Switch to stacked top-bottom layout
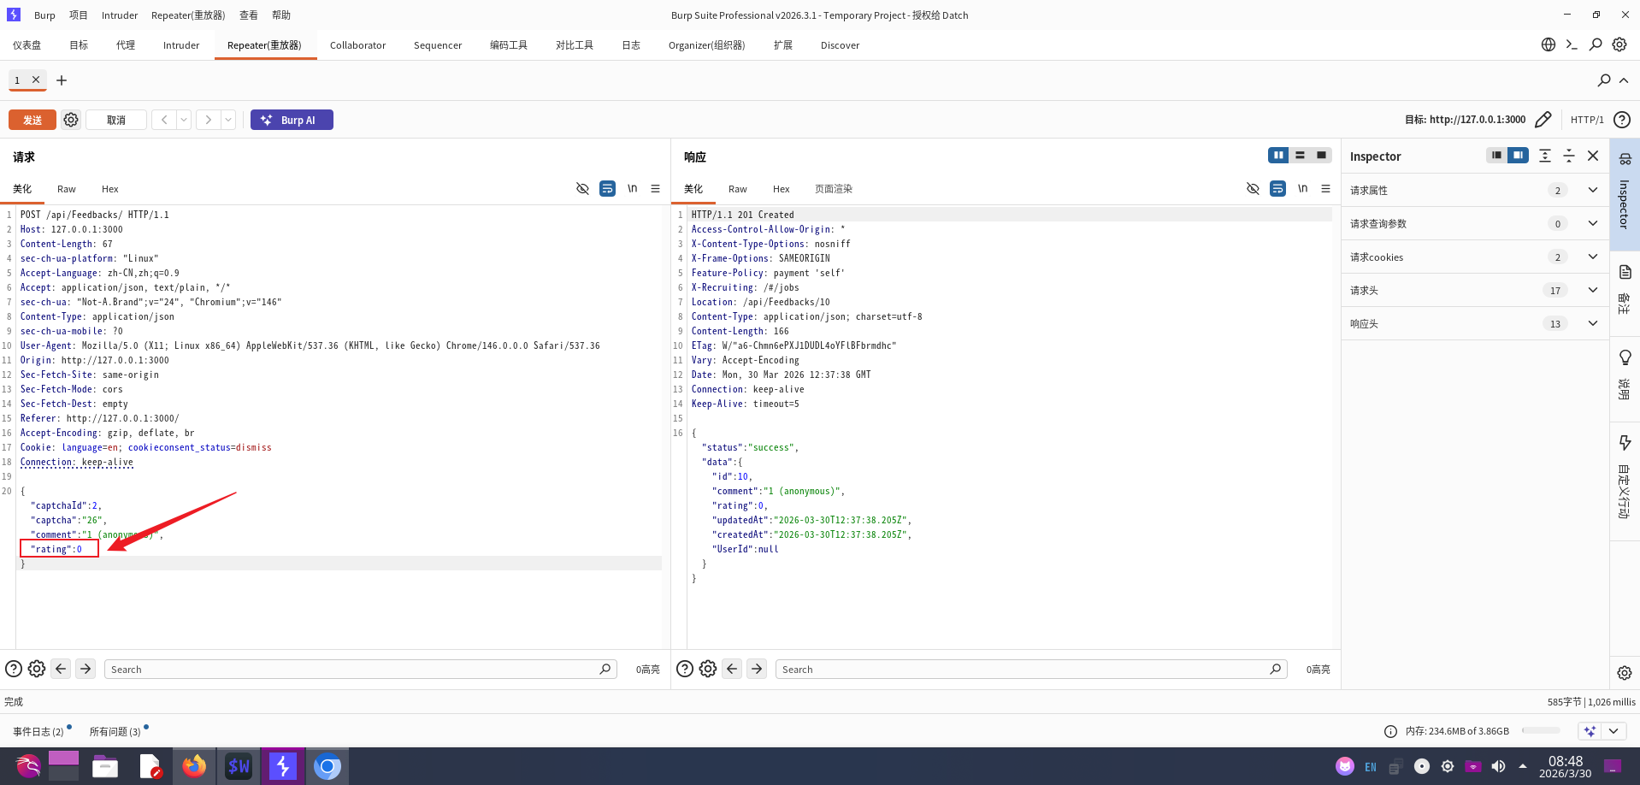1640x785 pixels. click(x=1300, y=155)
